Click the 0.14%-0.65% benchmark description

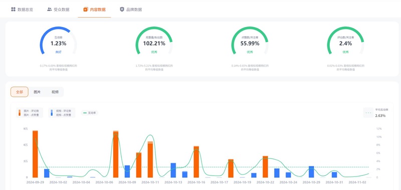(x=250, y=67)
